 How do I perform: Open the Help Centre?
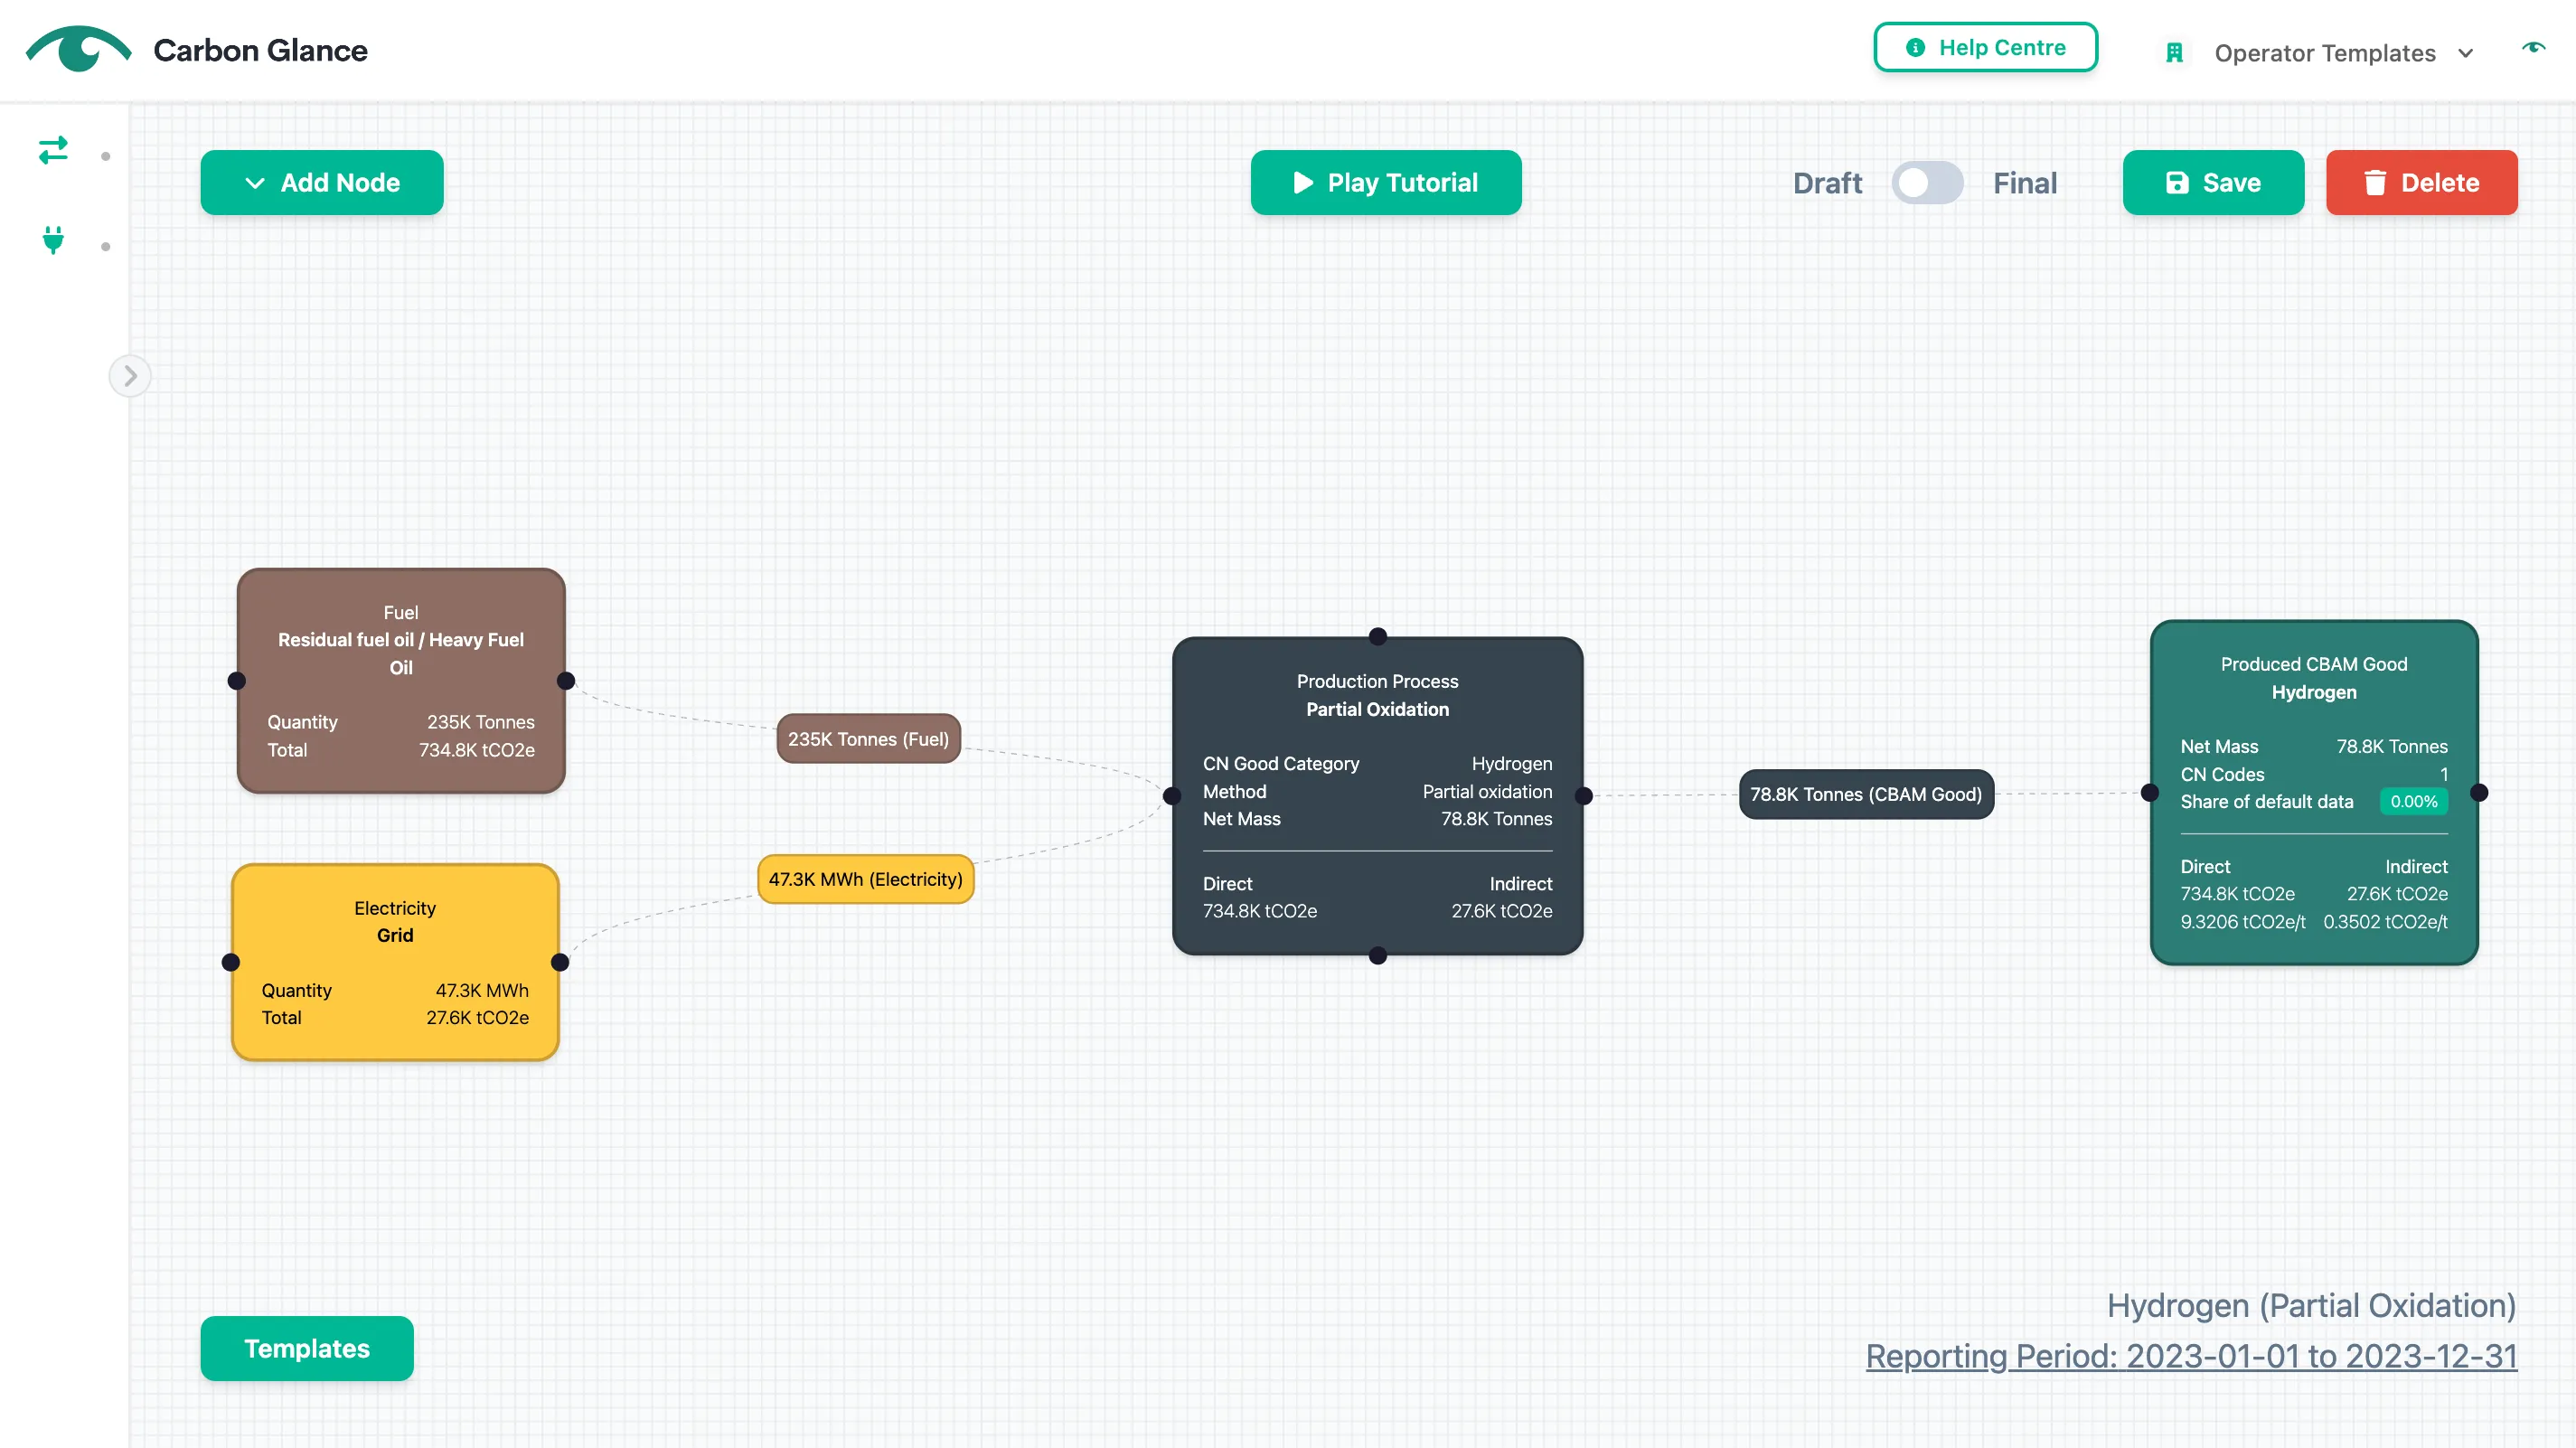pyautogui.click(x=1985, y=47)
